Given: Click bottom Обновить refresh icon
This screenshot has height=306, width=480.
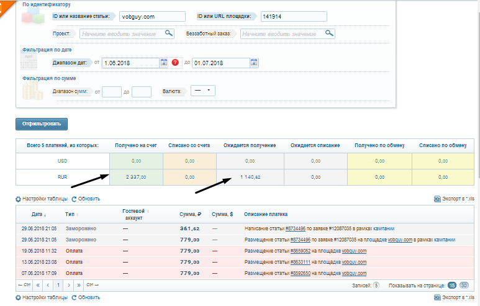Looking at the screenshot, I should click(x=74, y=297).
